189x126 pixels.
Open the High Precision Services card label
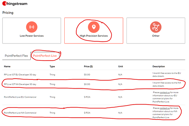[x=94, y=36]
